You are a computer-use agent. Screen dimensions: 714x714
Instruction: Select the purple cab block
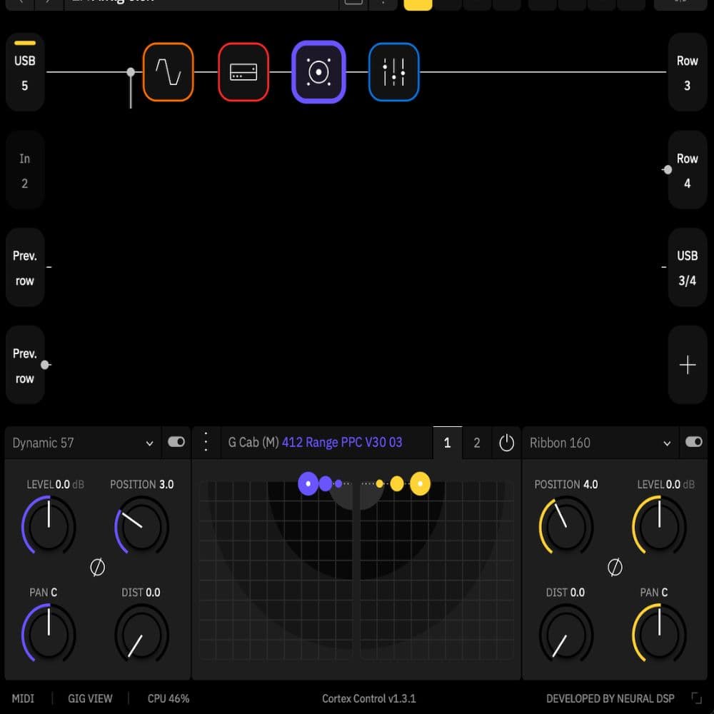318,71
